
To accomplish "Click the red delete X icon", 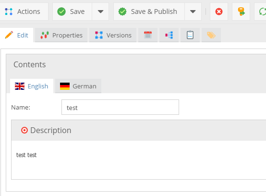I will point(219,12).
